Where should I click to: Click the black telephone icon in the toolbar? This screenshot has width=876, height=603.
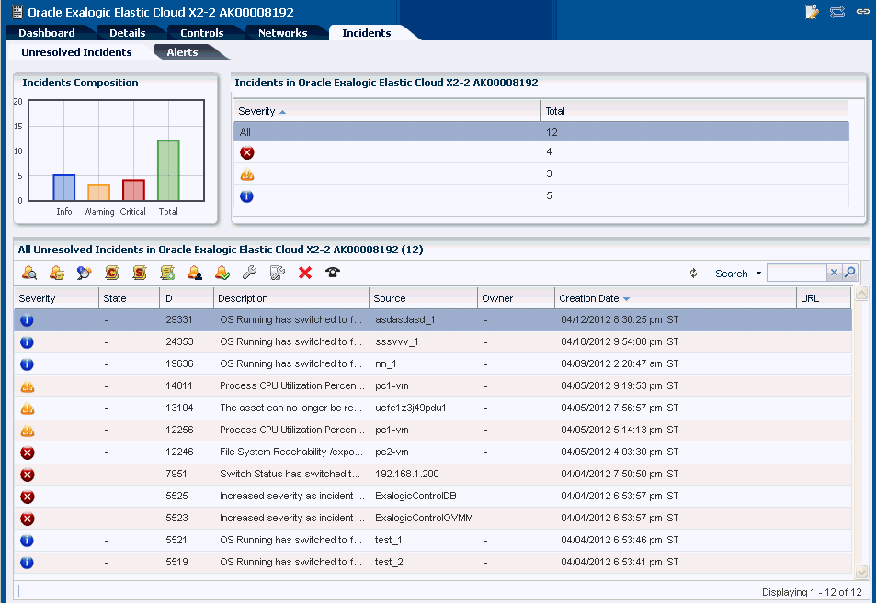tap(333, 273)
